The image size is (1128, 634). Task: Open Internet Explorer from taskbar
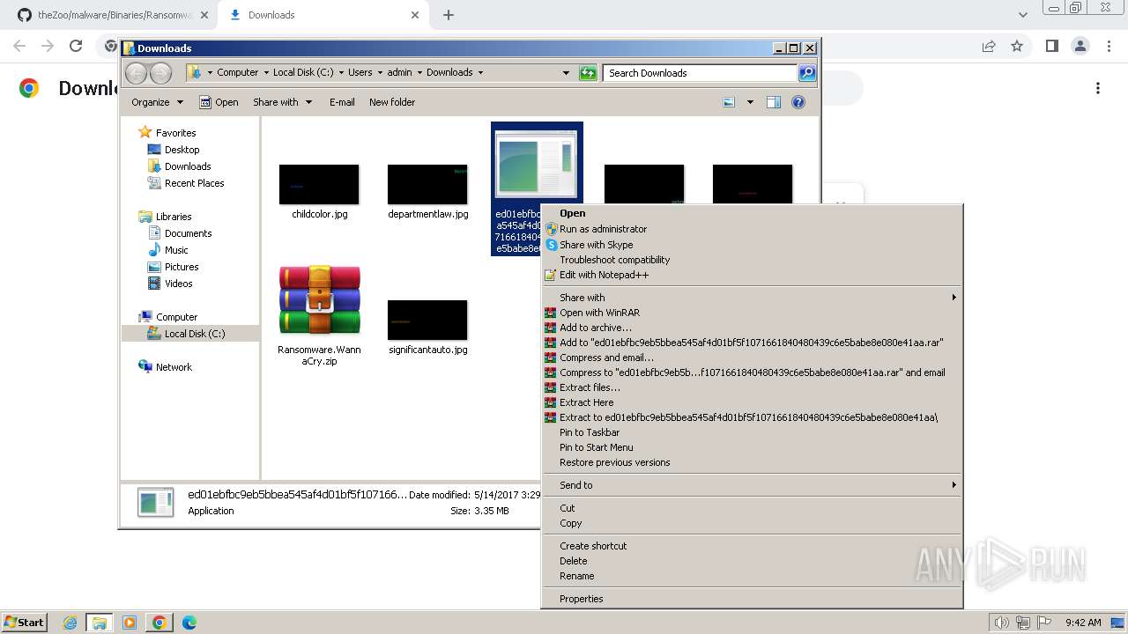point(70,623)
